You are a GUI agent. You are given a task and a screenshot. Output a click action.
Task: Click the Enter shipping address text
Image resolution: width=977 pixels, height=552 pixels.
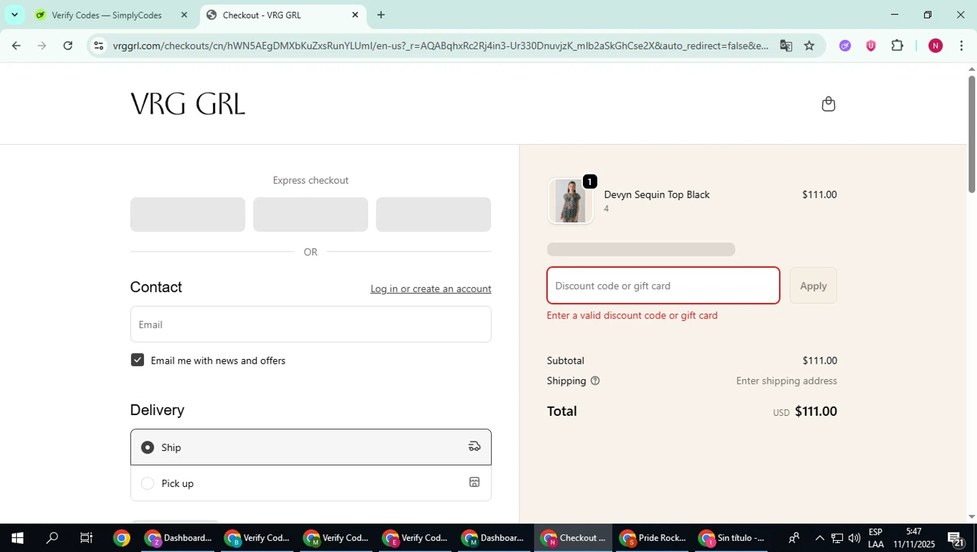(786, 381)
